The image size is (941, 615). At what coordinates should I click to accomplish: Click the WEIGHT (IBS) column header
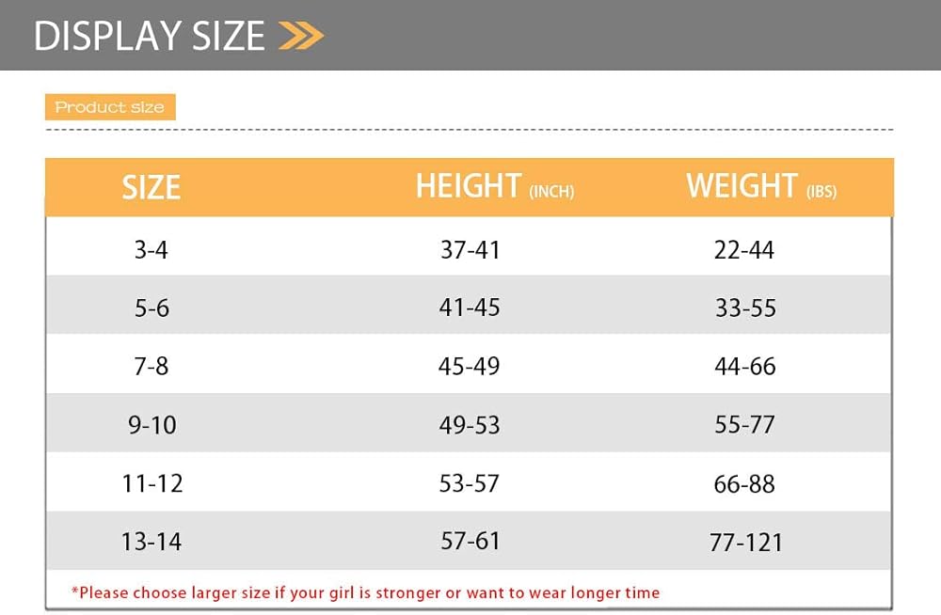760,186
